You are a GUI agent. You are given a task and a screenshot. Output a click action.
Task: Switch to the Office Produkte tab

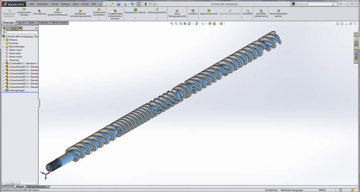pyautogui.click(x=59, y=23)
